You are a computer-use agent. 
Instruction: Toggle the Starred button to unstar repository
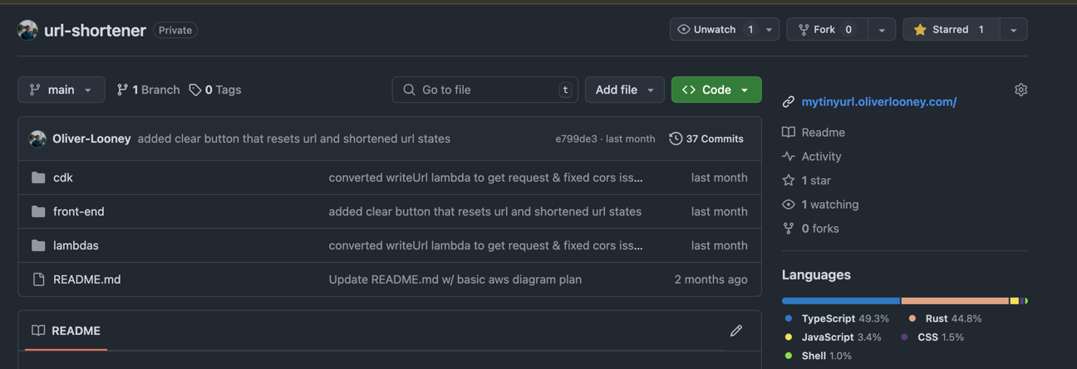(951, 30)
